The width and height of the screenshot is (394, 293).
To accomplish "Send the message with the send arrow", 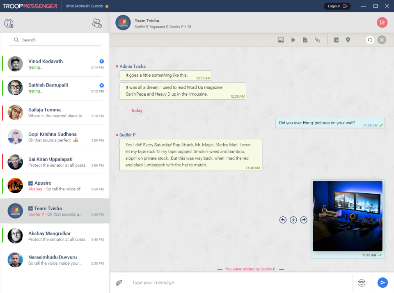I will 382,282.
